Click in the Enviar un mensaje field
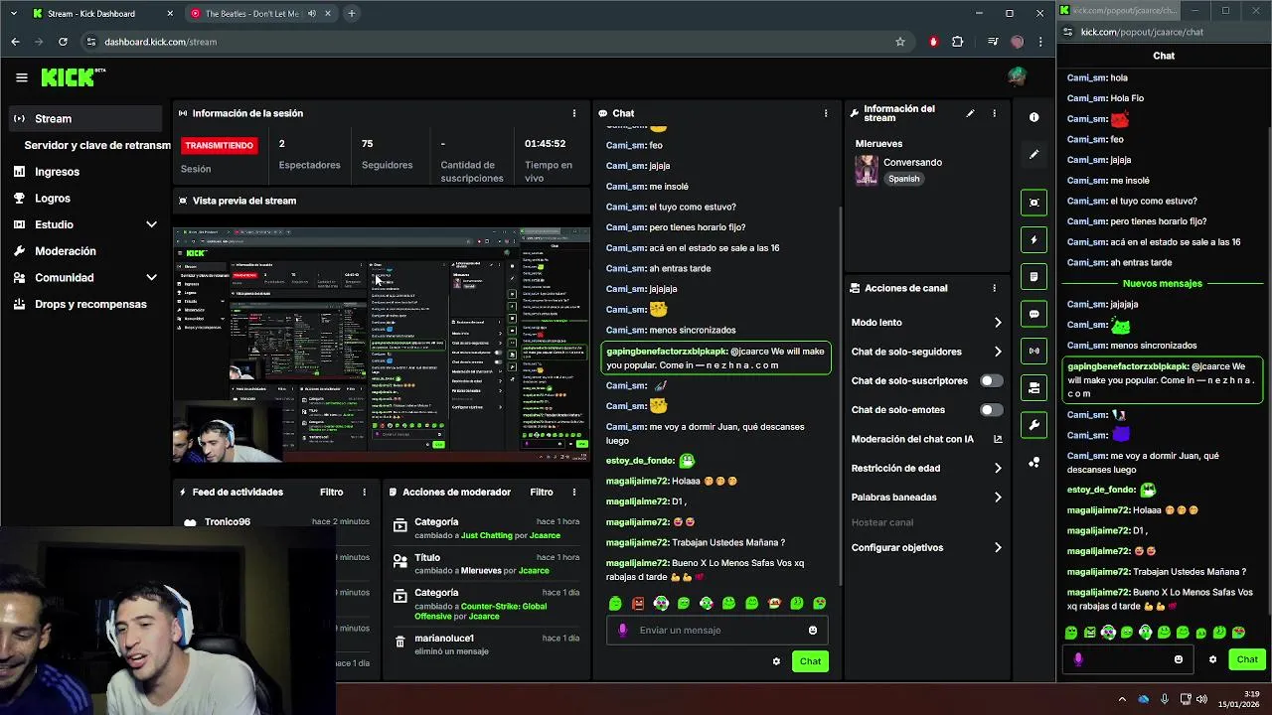 pos(717,630)
